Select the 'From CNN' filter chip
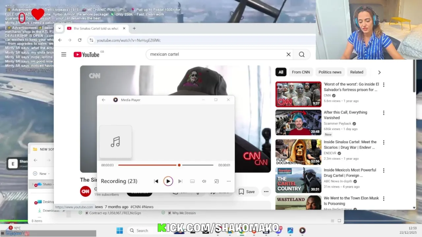The height and width of the screenshot is (237, 422). pyautogui.click(x=301, y=72)
